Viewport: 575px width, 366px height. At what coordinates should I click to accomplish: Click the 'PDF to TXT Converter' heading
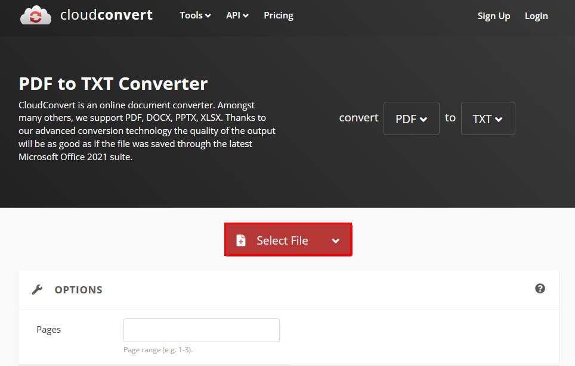(x=113, y=84)
